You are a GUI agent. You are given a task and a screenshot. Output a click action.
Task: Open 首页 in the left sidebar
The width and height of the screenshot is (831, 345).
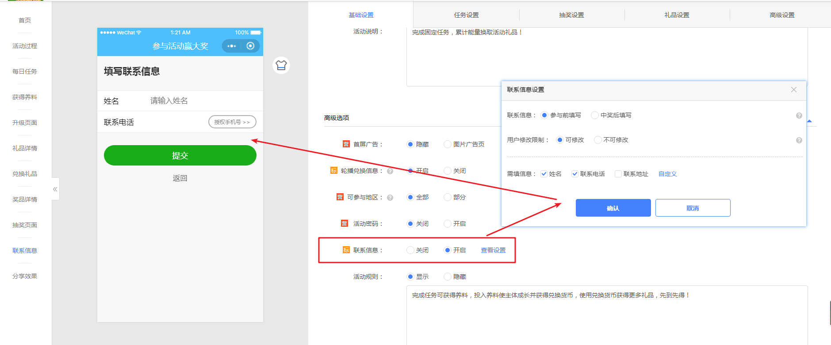(x=25, y=20)
